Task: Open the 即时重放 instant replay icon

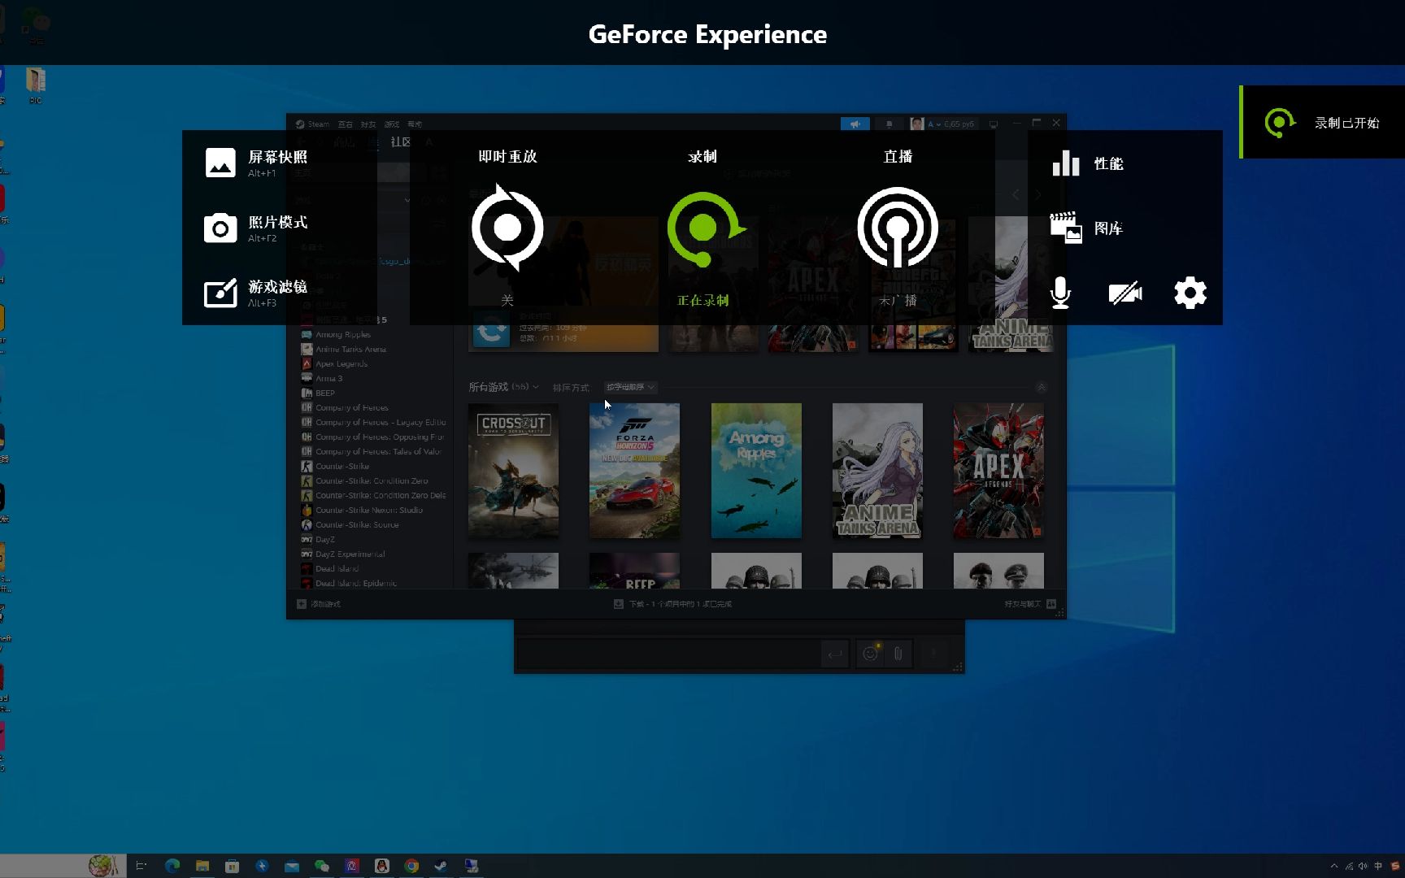Action: (x=507, y=228)
